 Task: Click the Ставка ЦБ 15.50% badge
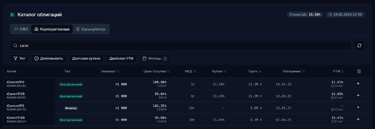[305, 15]
